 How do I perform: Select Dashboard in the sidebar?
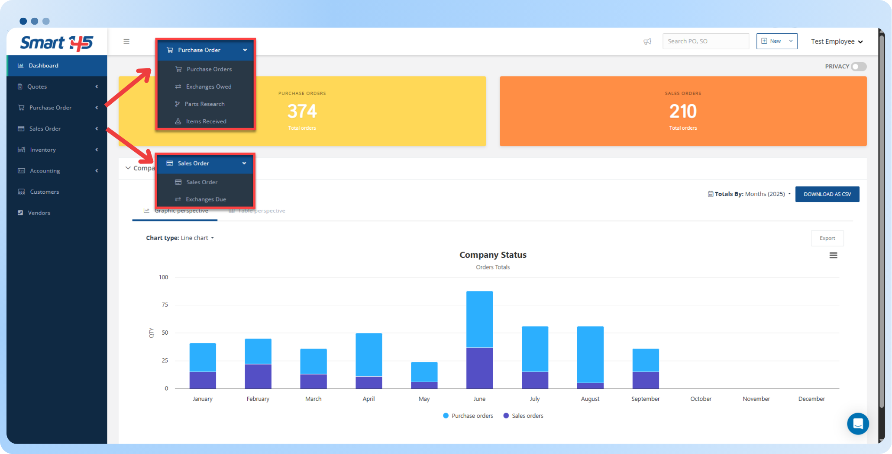click(x=43, y=66)
